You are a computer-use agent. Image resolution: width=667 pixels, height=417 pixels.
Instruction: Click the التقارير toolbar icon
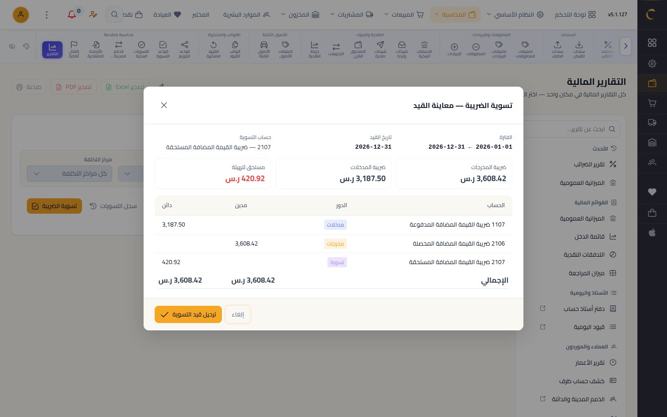(52, 50)
